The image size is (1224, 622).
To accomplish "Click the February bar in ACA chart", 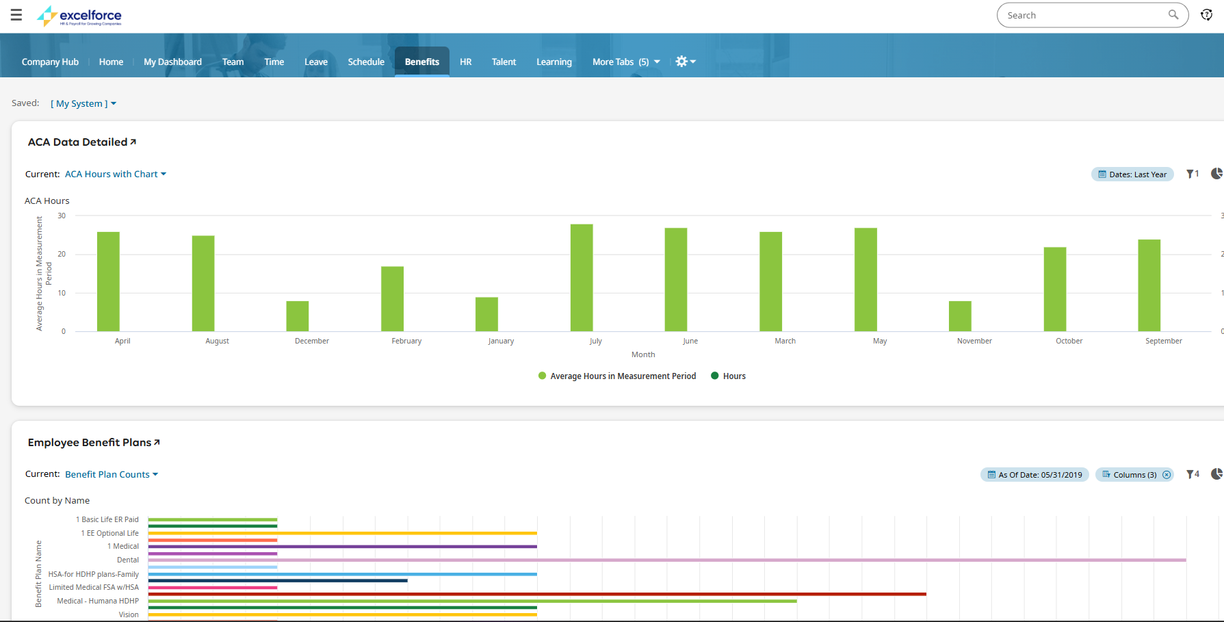I will click(x=392, y=299).
